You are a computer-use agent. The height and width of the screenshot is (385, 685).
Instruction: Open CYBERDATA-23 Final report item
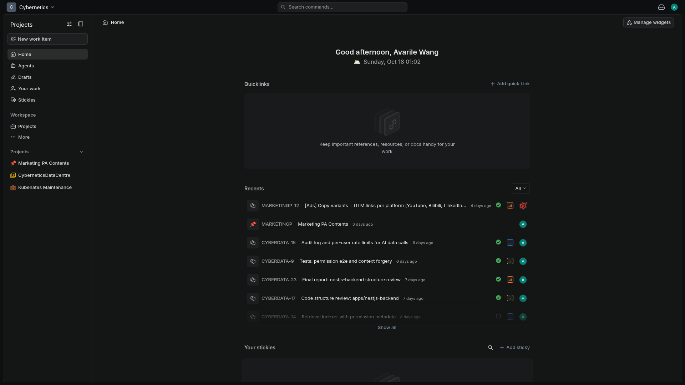tap(387, 280)
